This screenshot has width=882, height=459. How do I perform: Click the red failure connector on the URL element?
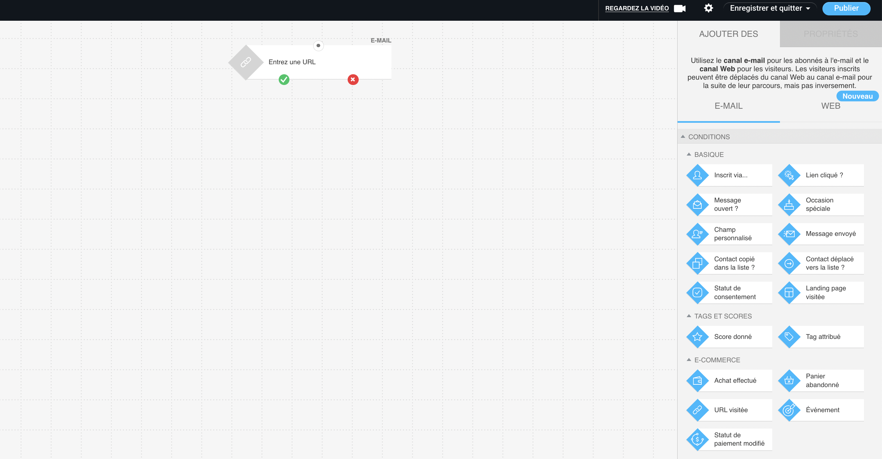[353, 79]
